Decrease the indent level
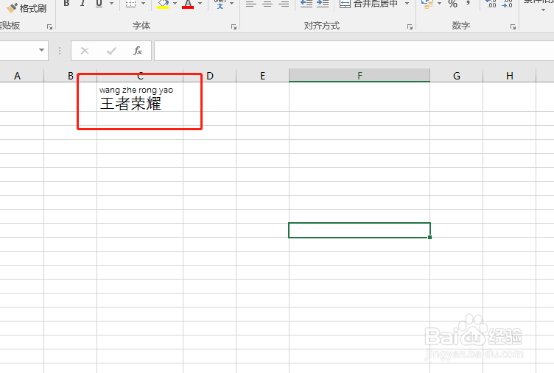The width and height of the screenshot is (554, 373). [x=306, y=4]
